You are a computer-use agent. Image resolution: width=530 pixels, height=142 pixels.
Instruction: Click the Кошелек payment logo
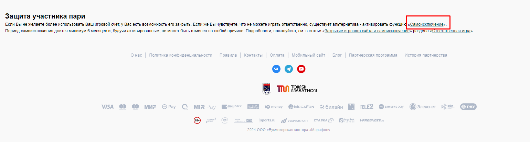click(232, 107)
